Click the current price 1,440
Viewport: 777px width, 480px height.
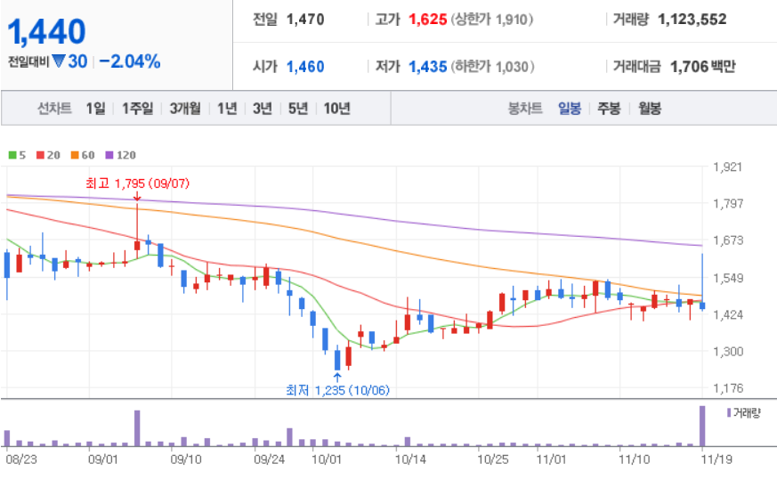point(46,32)
